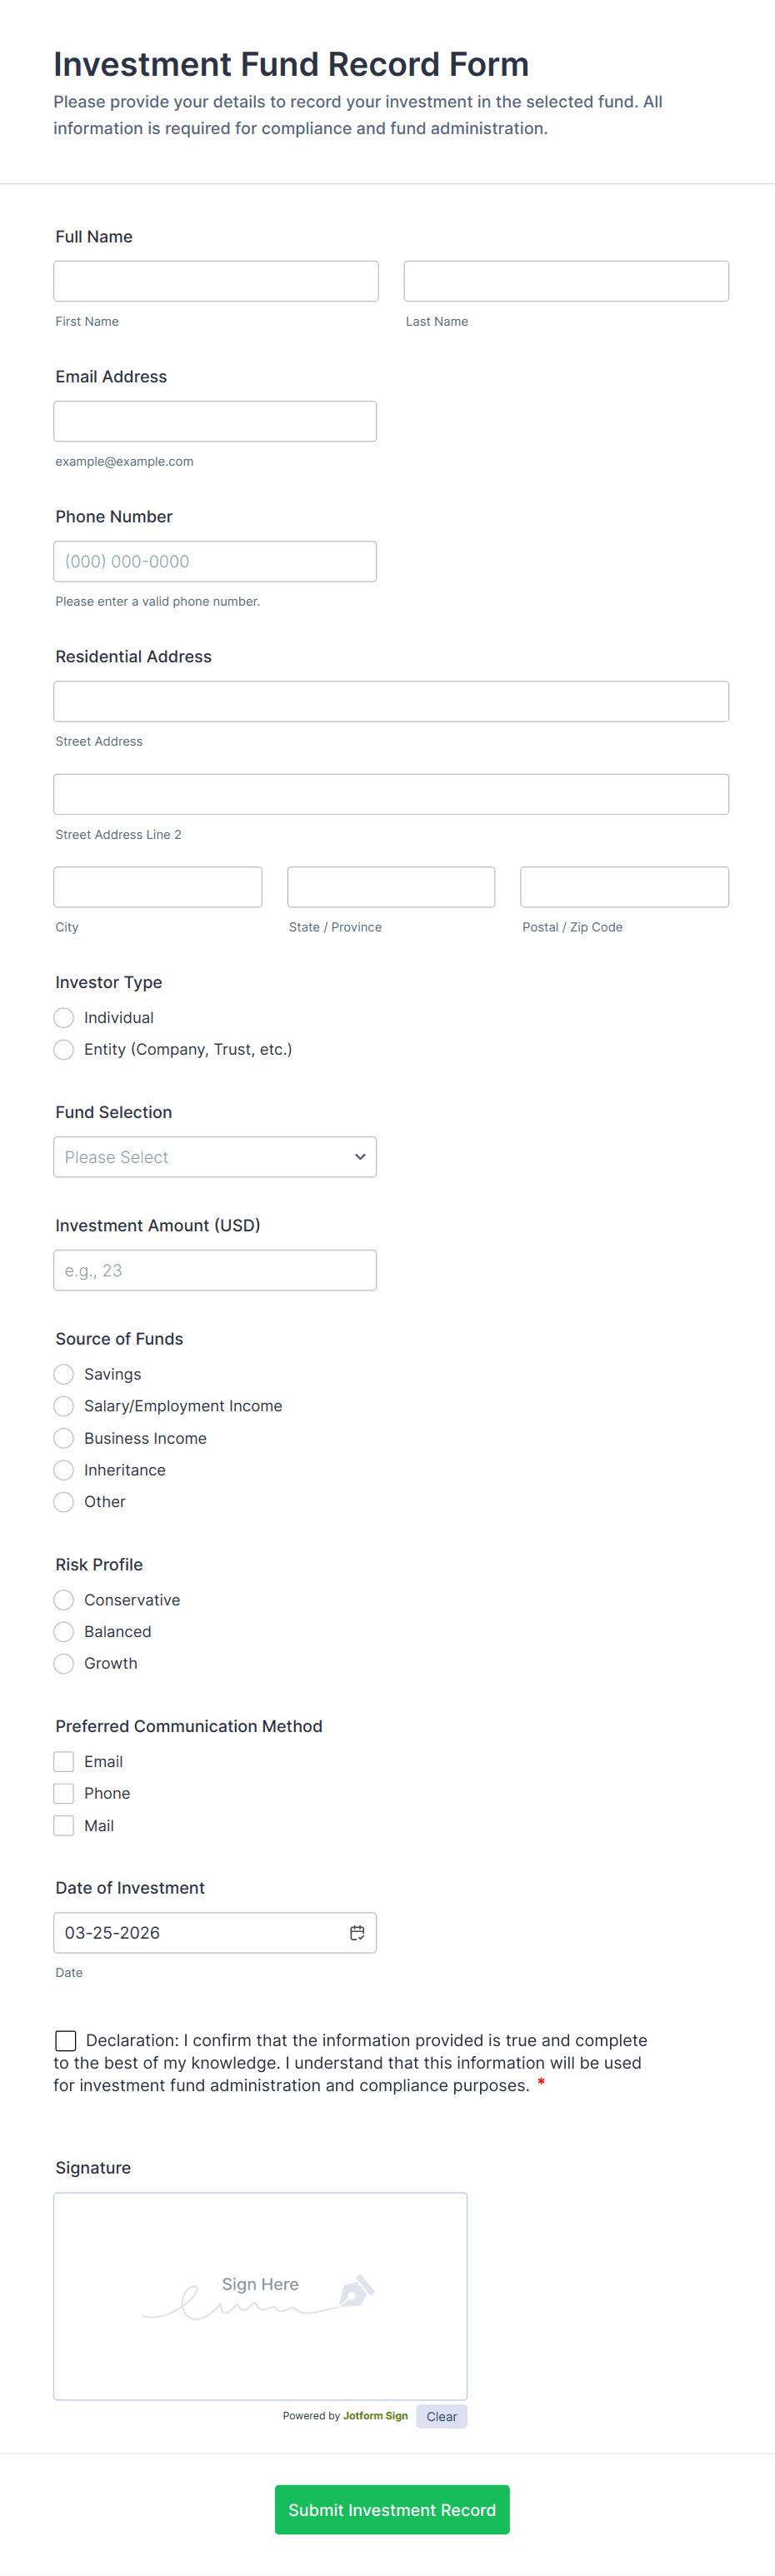Tick the Mail communication checkbox

click(x=64, y=1825)
